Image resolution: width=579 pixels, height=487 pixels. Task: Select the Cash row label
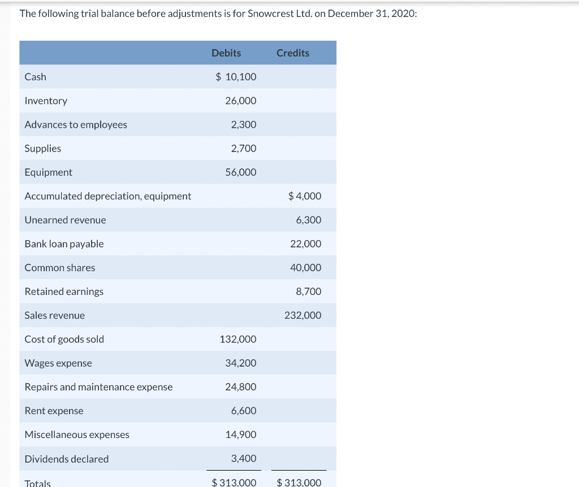[x=36, y=77]
